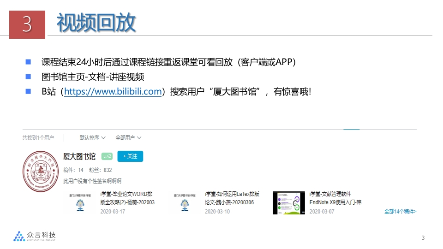The image size is (443, 249).
Task: Click the LV2 level badge
Action: click(x=107, y=157)
